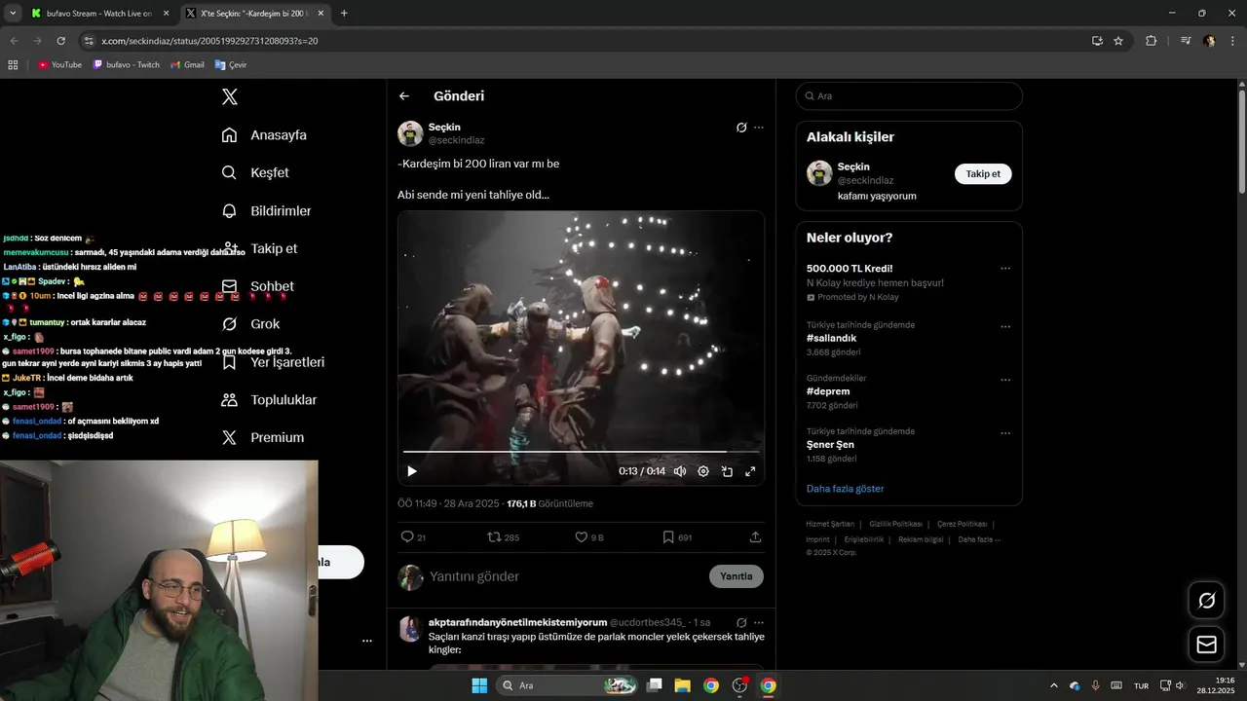Open bufavo - Twitch bookmark

tap(126, 65)
